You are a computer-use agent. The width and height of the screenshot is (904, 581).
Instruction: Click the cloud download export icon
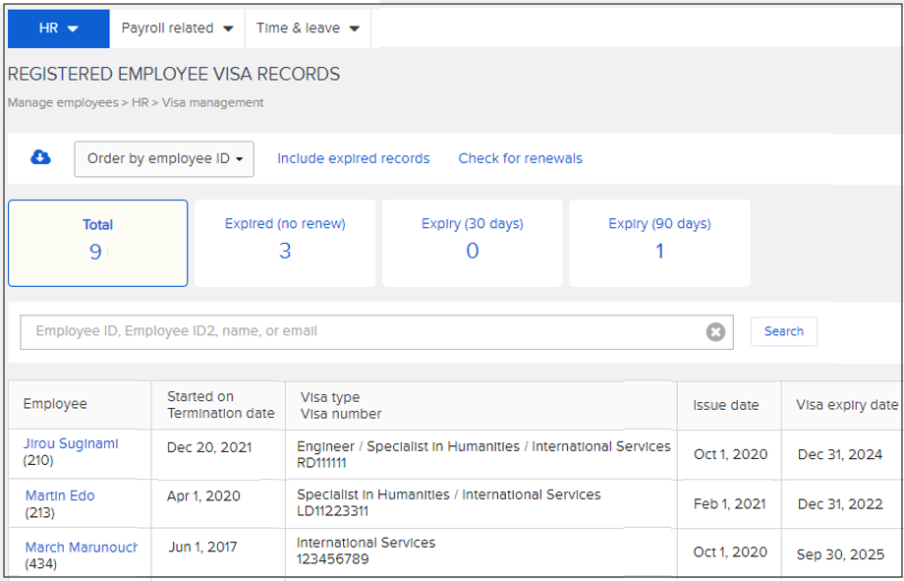tap(39, 158)
